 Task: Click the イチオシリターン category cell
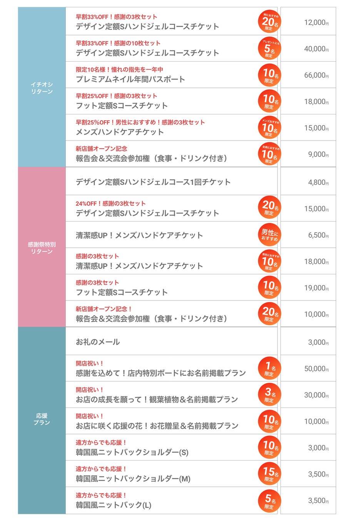point(42,87)
